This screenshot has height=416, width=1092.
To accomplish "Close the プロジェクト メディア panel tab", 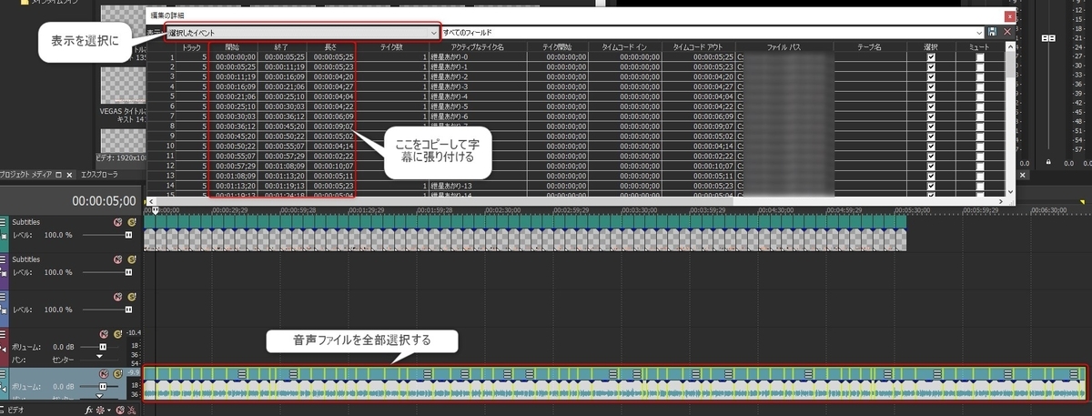I will pyautogui.click(x=70, y=174).
